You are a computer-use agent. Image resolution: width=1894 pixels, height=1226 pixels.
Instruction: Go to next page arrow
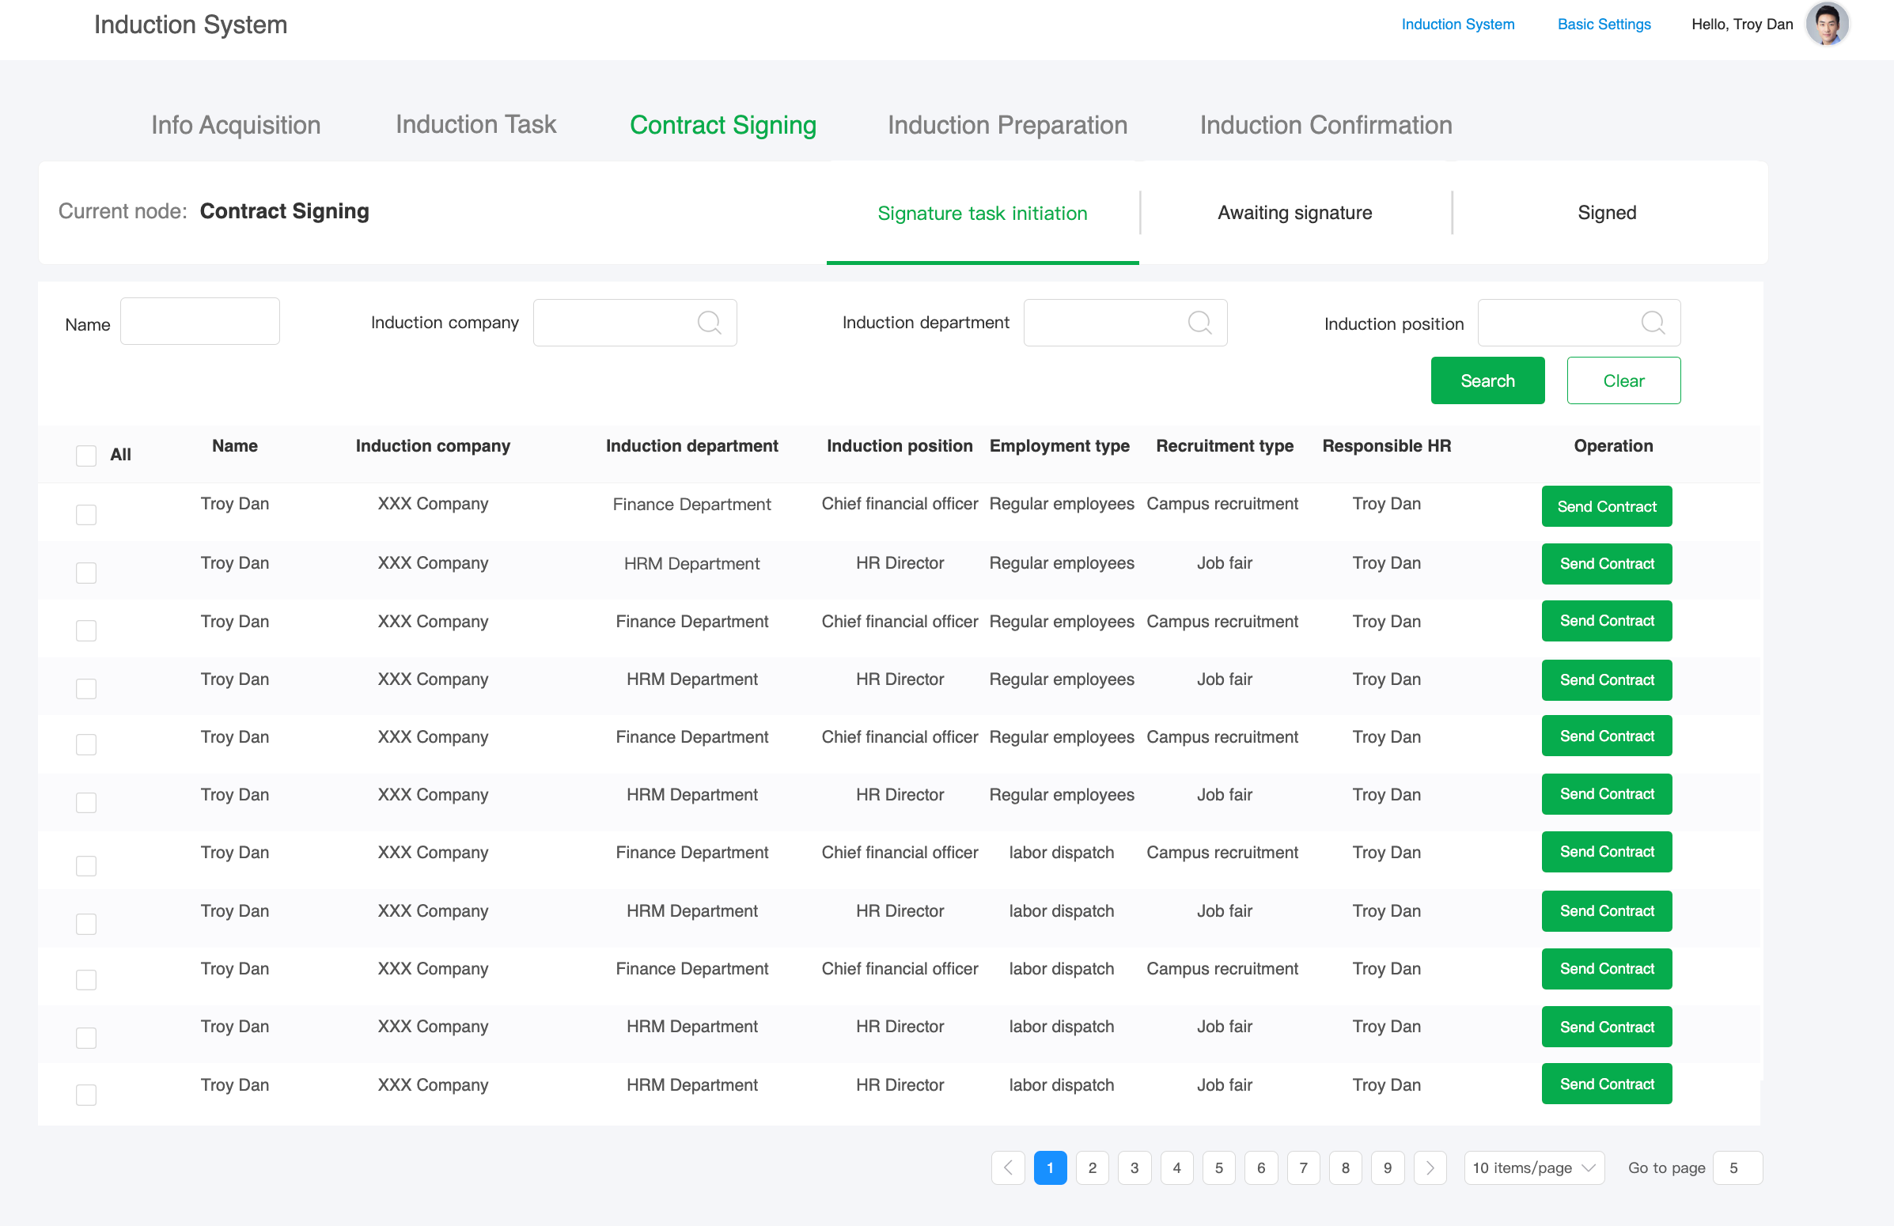tap(1430, 1167)
